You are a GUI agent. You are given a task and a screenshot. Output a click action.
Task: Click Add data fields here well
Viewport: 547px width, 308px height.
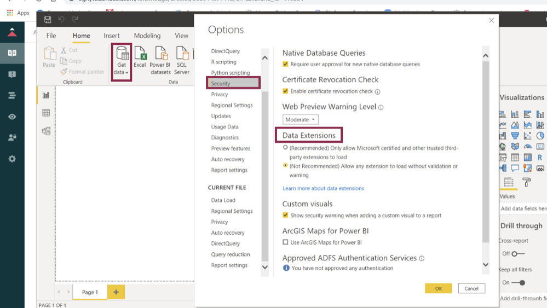523,208
